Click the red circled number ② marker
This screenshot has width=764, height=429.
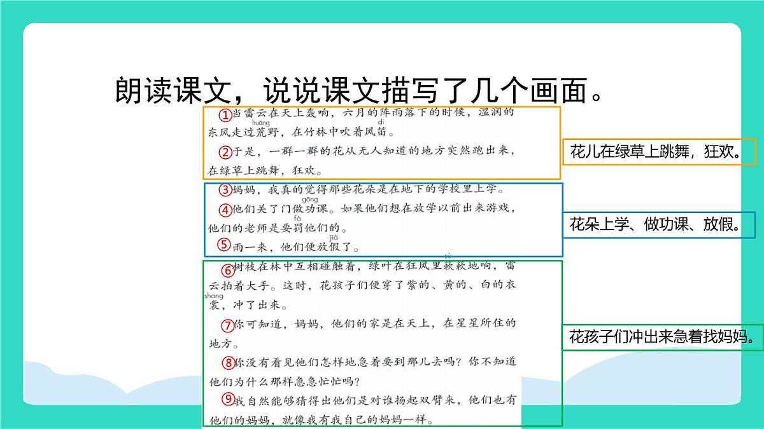point(226,152)
